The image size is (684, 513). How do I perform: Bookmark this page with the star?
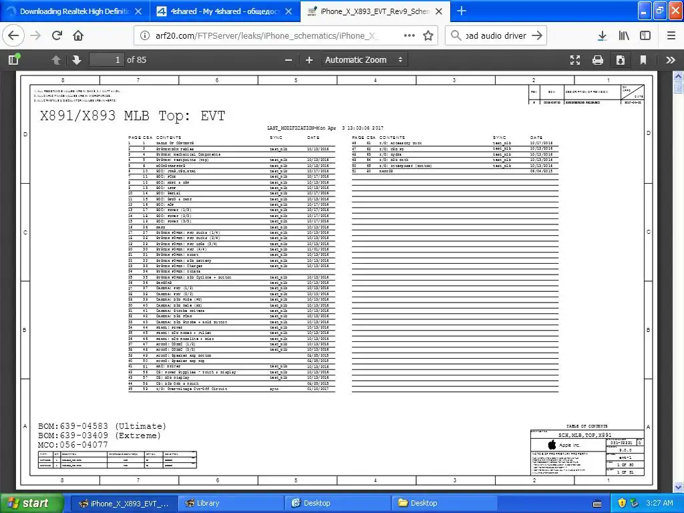(x=428, y=35)
